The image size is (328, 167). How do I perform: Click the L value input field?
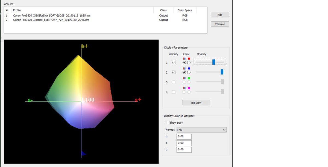coord(184,137)
